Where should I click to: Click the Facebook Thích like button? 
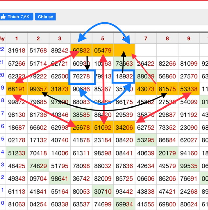tap(16, 16)
